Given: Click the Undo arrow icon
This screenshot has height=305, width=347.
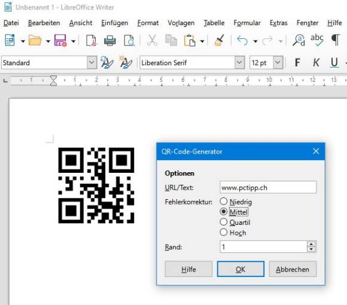Looking at the screenshot, I should 242,41.
